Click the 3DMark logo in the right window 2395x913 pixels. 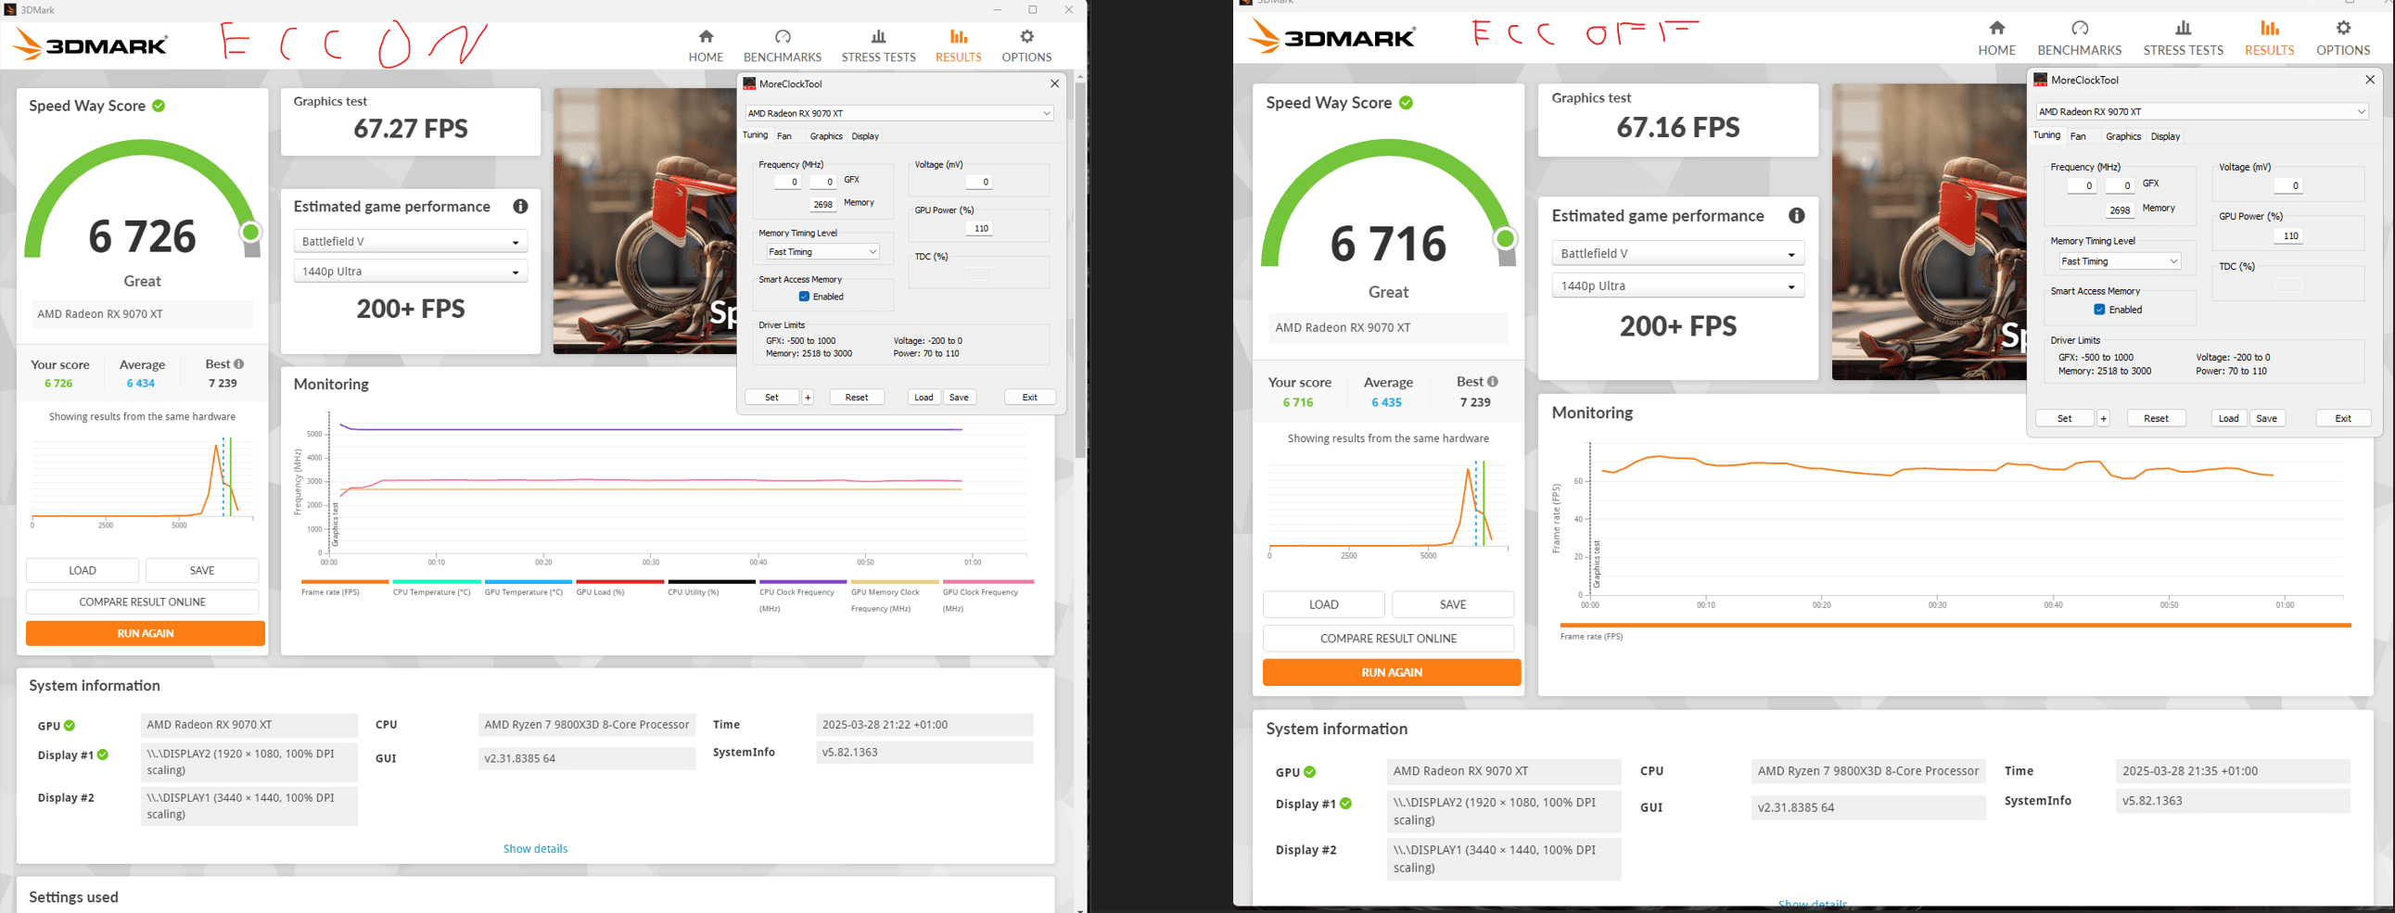coord(1331,37)
